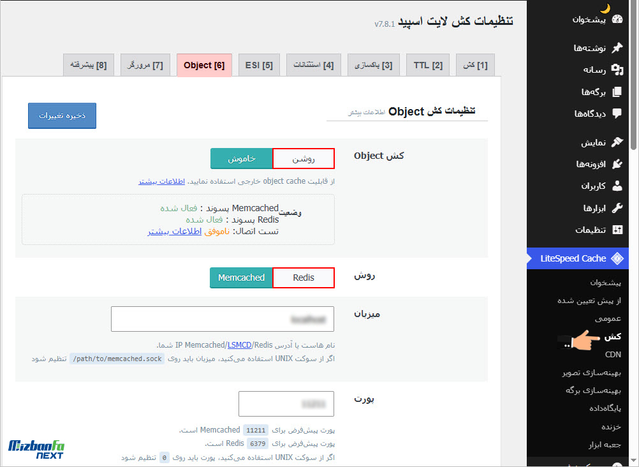Screen dimensions: 639x467
Task: Click the 6379 default Redis port code
Action: coord(258,444)
